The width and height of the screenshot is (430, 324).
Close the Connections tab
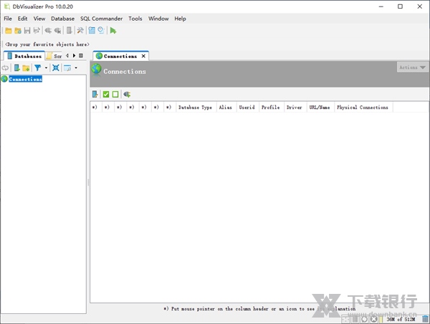[143, 56]
